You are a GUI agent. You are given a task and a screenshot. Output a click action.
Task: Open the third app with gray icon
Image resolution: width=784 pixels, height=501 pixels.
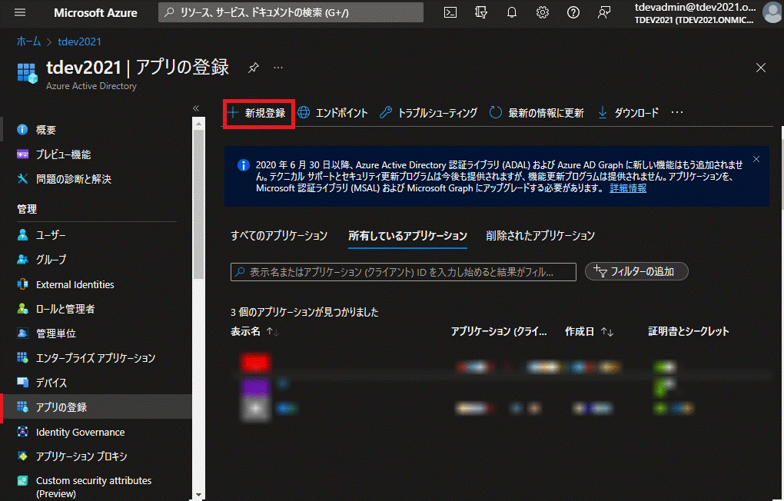255,409
